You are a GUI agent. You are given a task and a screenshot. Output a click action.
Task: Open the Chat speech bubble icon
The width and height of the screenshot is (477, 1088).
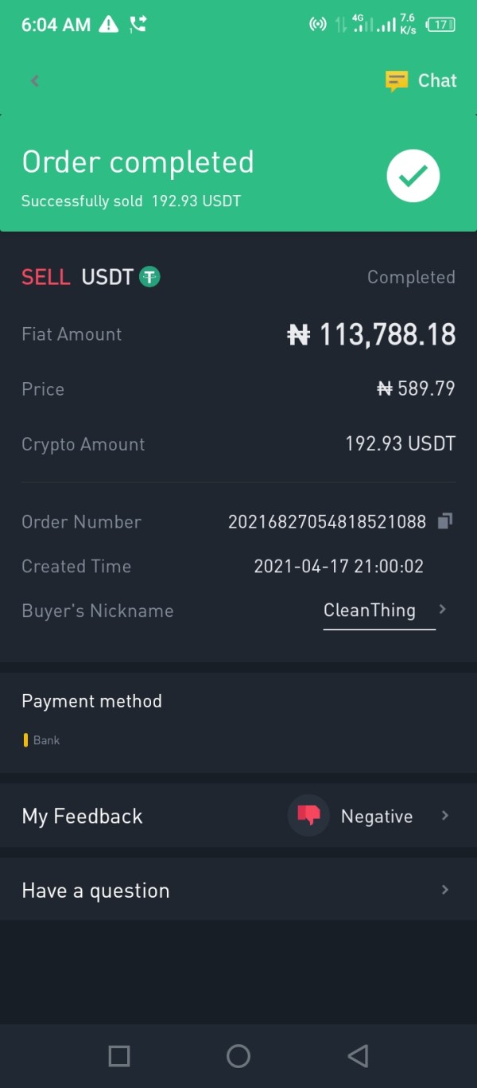point(396,80)
